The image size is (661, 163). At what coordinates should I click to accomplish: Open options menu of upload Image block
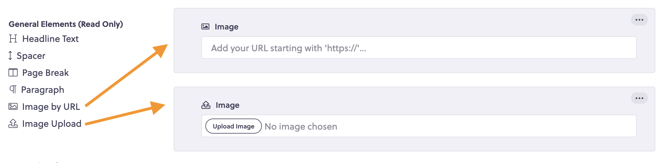pyautogui.click(x=639, y=98)
